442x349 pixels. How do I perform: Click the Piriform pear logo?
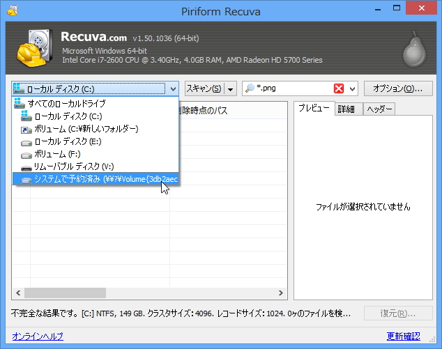click(x=414, y=49)
